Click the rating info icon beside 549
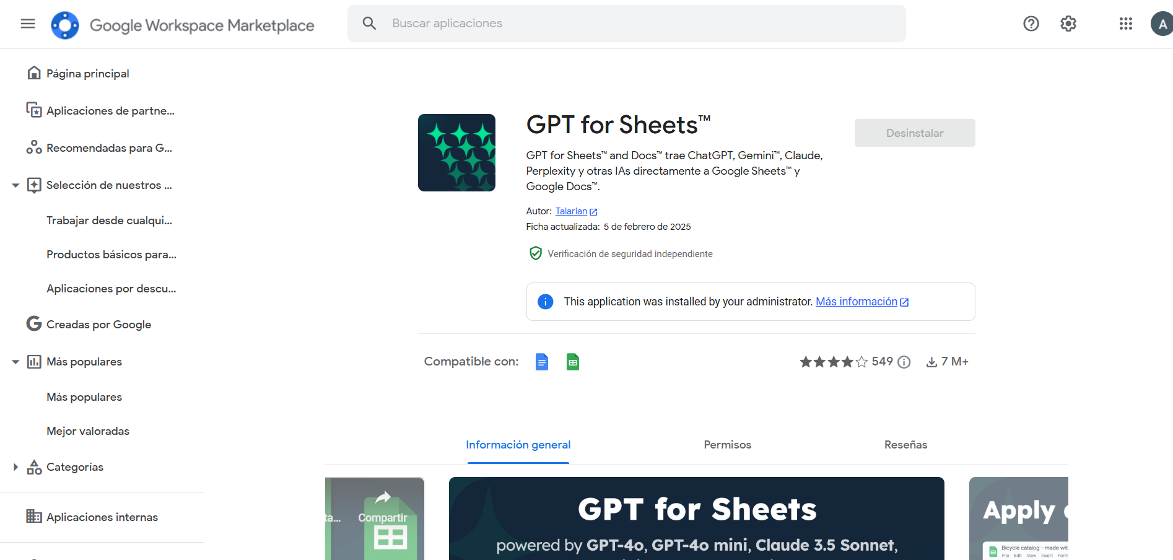 tap(904, 362)
